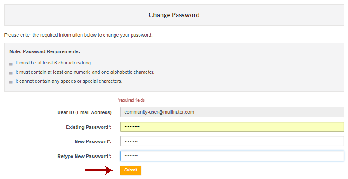Viewport: 348px width, 179px height.
Task: Focus the Existing Password field
Action: coord(232,127)
